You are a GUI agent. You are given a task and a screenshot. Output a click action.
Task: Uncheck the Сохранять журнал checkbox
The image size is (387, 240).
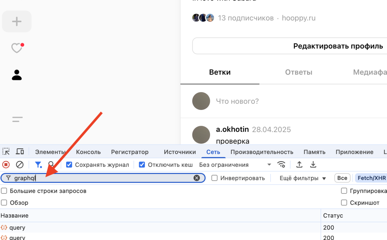click(69, 165)
